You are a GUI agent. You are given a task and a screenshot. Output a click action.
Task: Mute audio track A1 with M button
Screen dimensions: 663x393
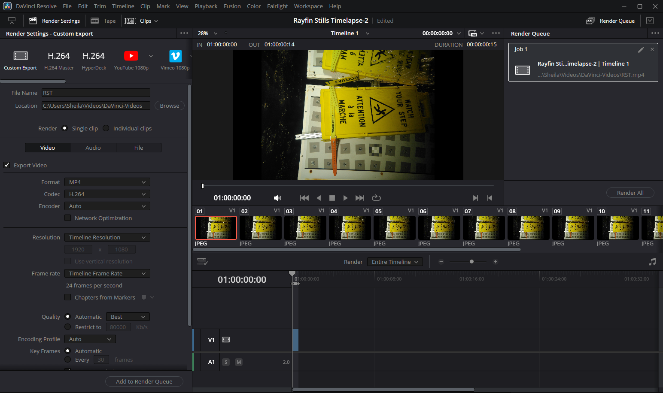[239, 362]
